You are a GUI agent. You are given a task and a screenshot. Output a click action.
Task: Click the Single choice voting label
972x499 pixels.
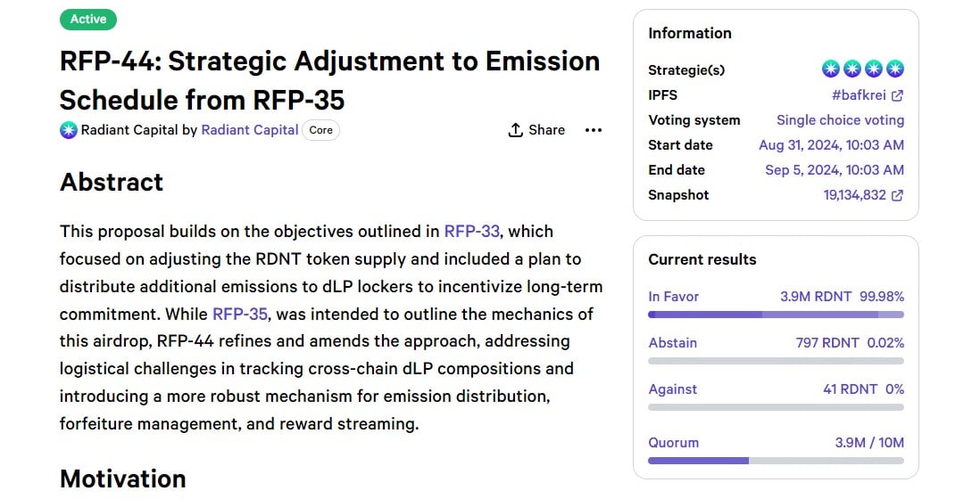(840, 120)
